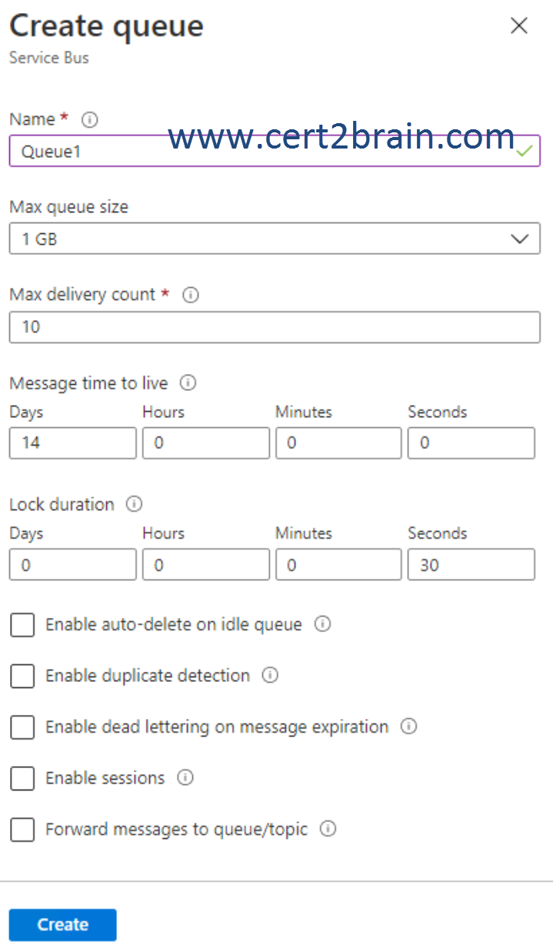553x949 pixels.
Task: Toggle the Enable sessions checkbox
Action: [22, 778]
